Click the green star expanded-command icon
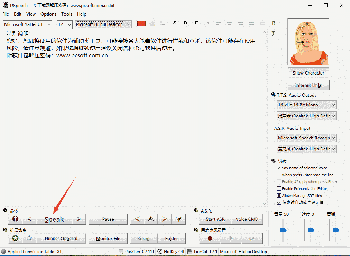350x256 pixels. pyautogui.click(x=15, y=238)
